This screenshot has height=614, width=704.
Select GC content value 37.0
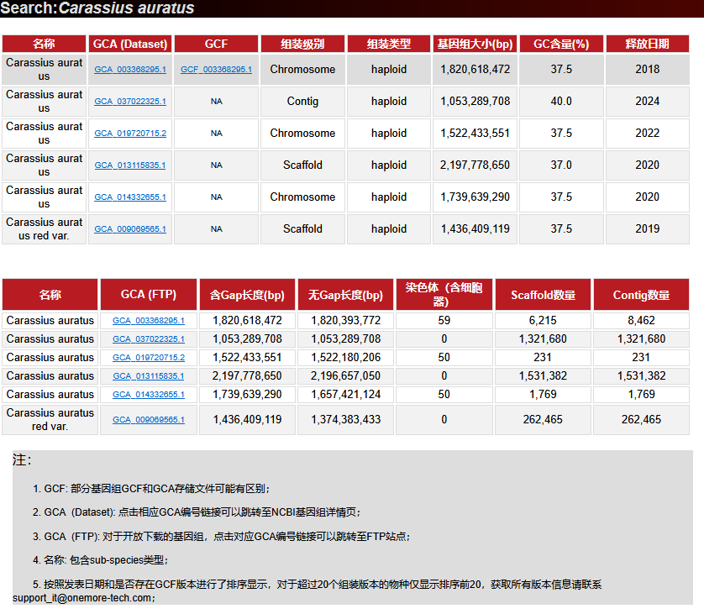[561, 165]
